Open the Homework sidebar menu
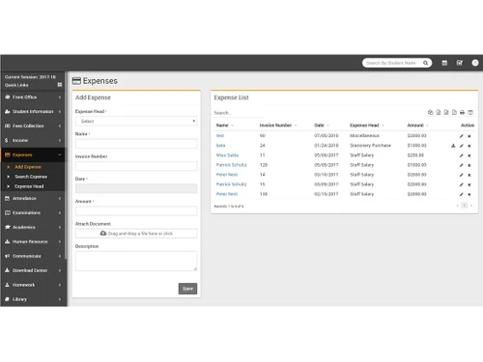Viewport: 483px width, 362px height. click(33, 285)
